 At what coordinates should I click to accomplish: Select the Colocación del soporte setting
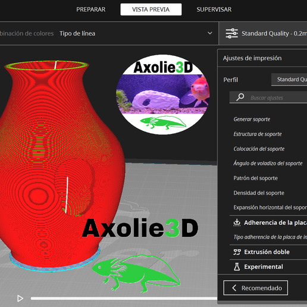(259, 149)
